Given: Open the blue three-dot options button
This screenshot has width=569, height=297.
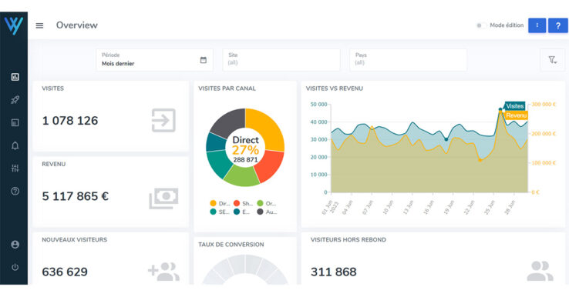Looking at the screenshot, I should (537, 25).
